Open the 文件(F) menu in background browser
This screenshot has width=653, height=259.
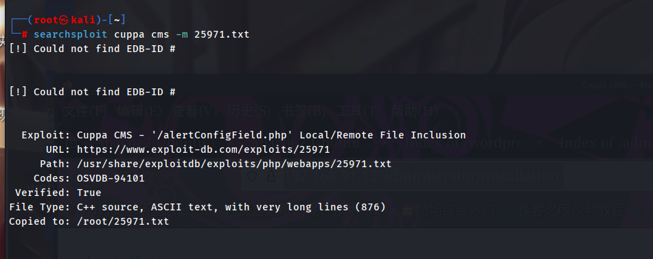(84, 112)
